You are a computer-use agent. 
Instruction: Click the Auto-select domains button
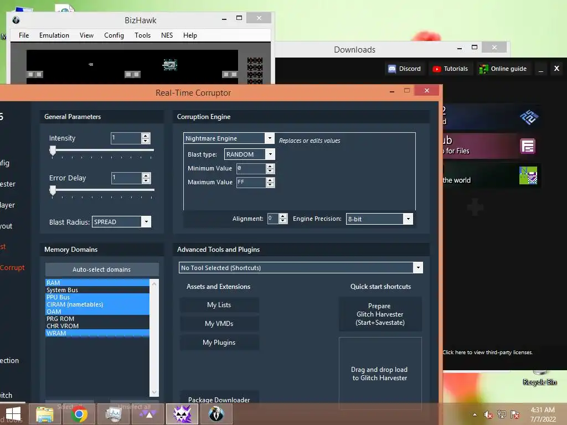102,269
